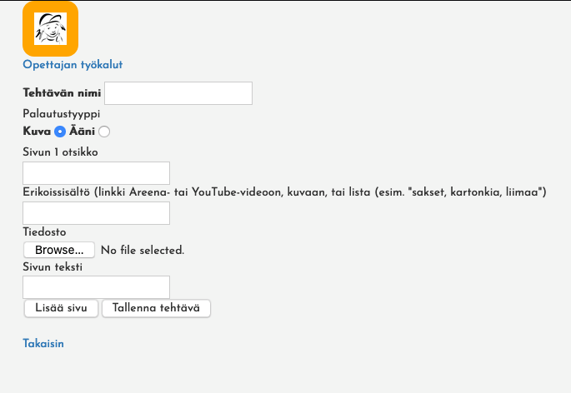Click the 'No file selected.' text

(x=142, y=250)
